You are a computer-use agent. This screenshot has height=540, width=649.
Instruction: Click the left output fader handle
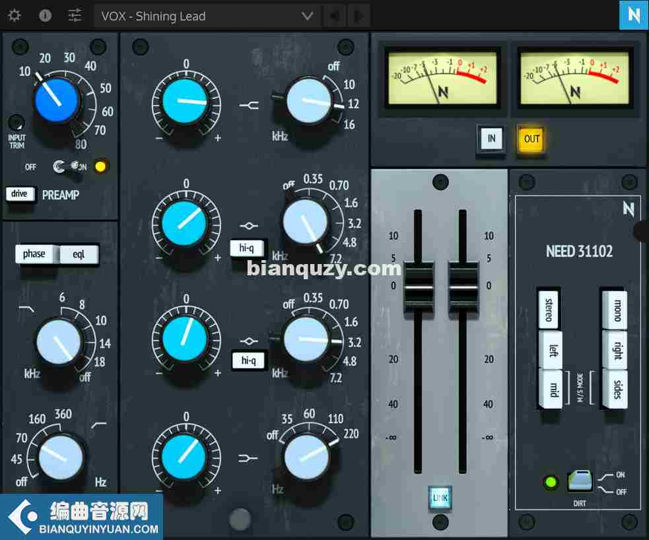(x=419, y=288)
